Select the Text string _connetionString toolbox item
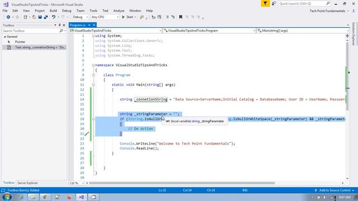This screenshot has height=201, width=358. tap(34, 47)
